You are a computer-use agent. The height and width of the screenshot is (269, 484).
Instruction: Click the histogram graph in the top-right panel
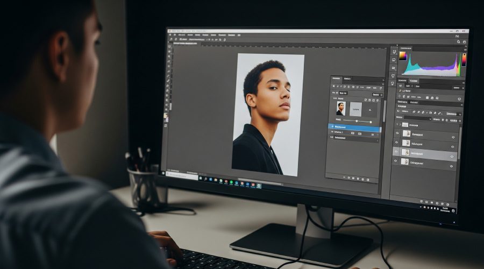(x=431, y=65)
